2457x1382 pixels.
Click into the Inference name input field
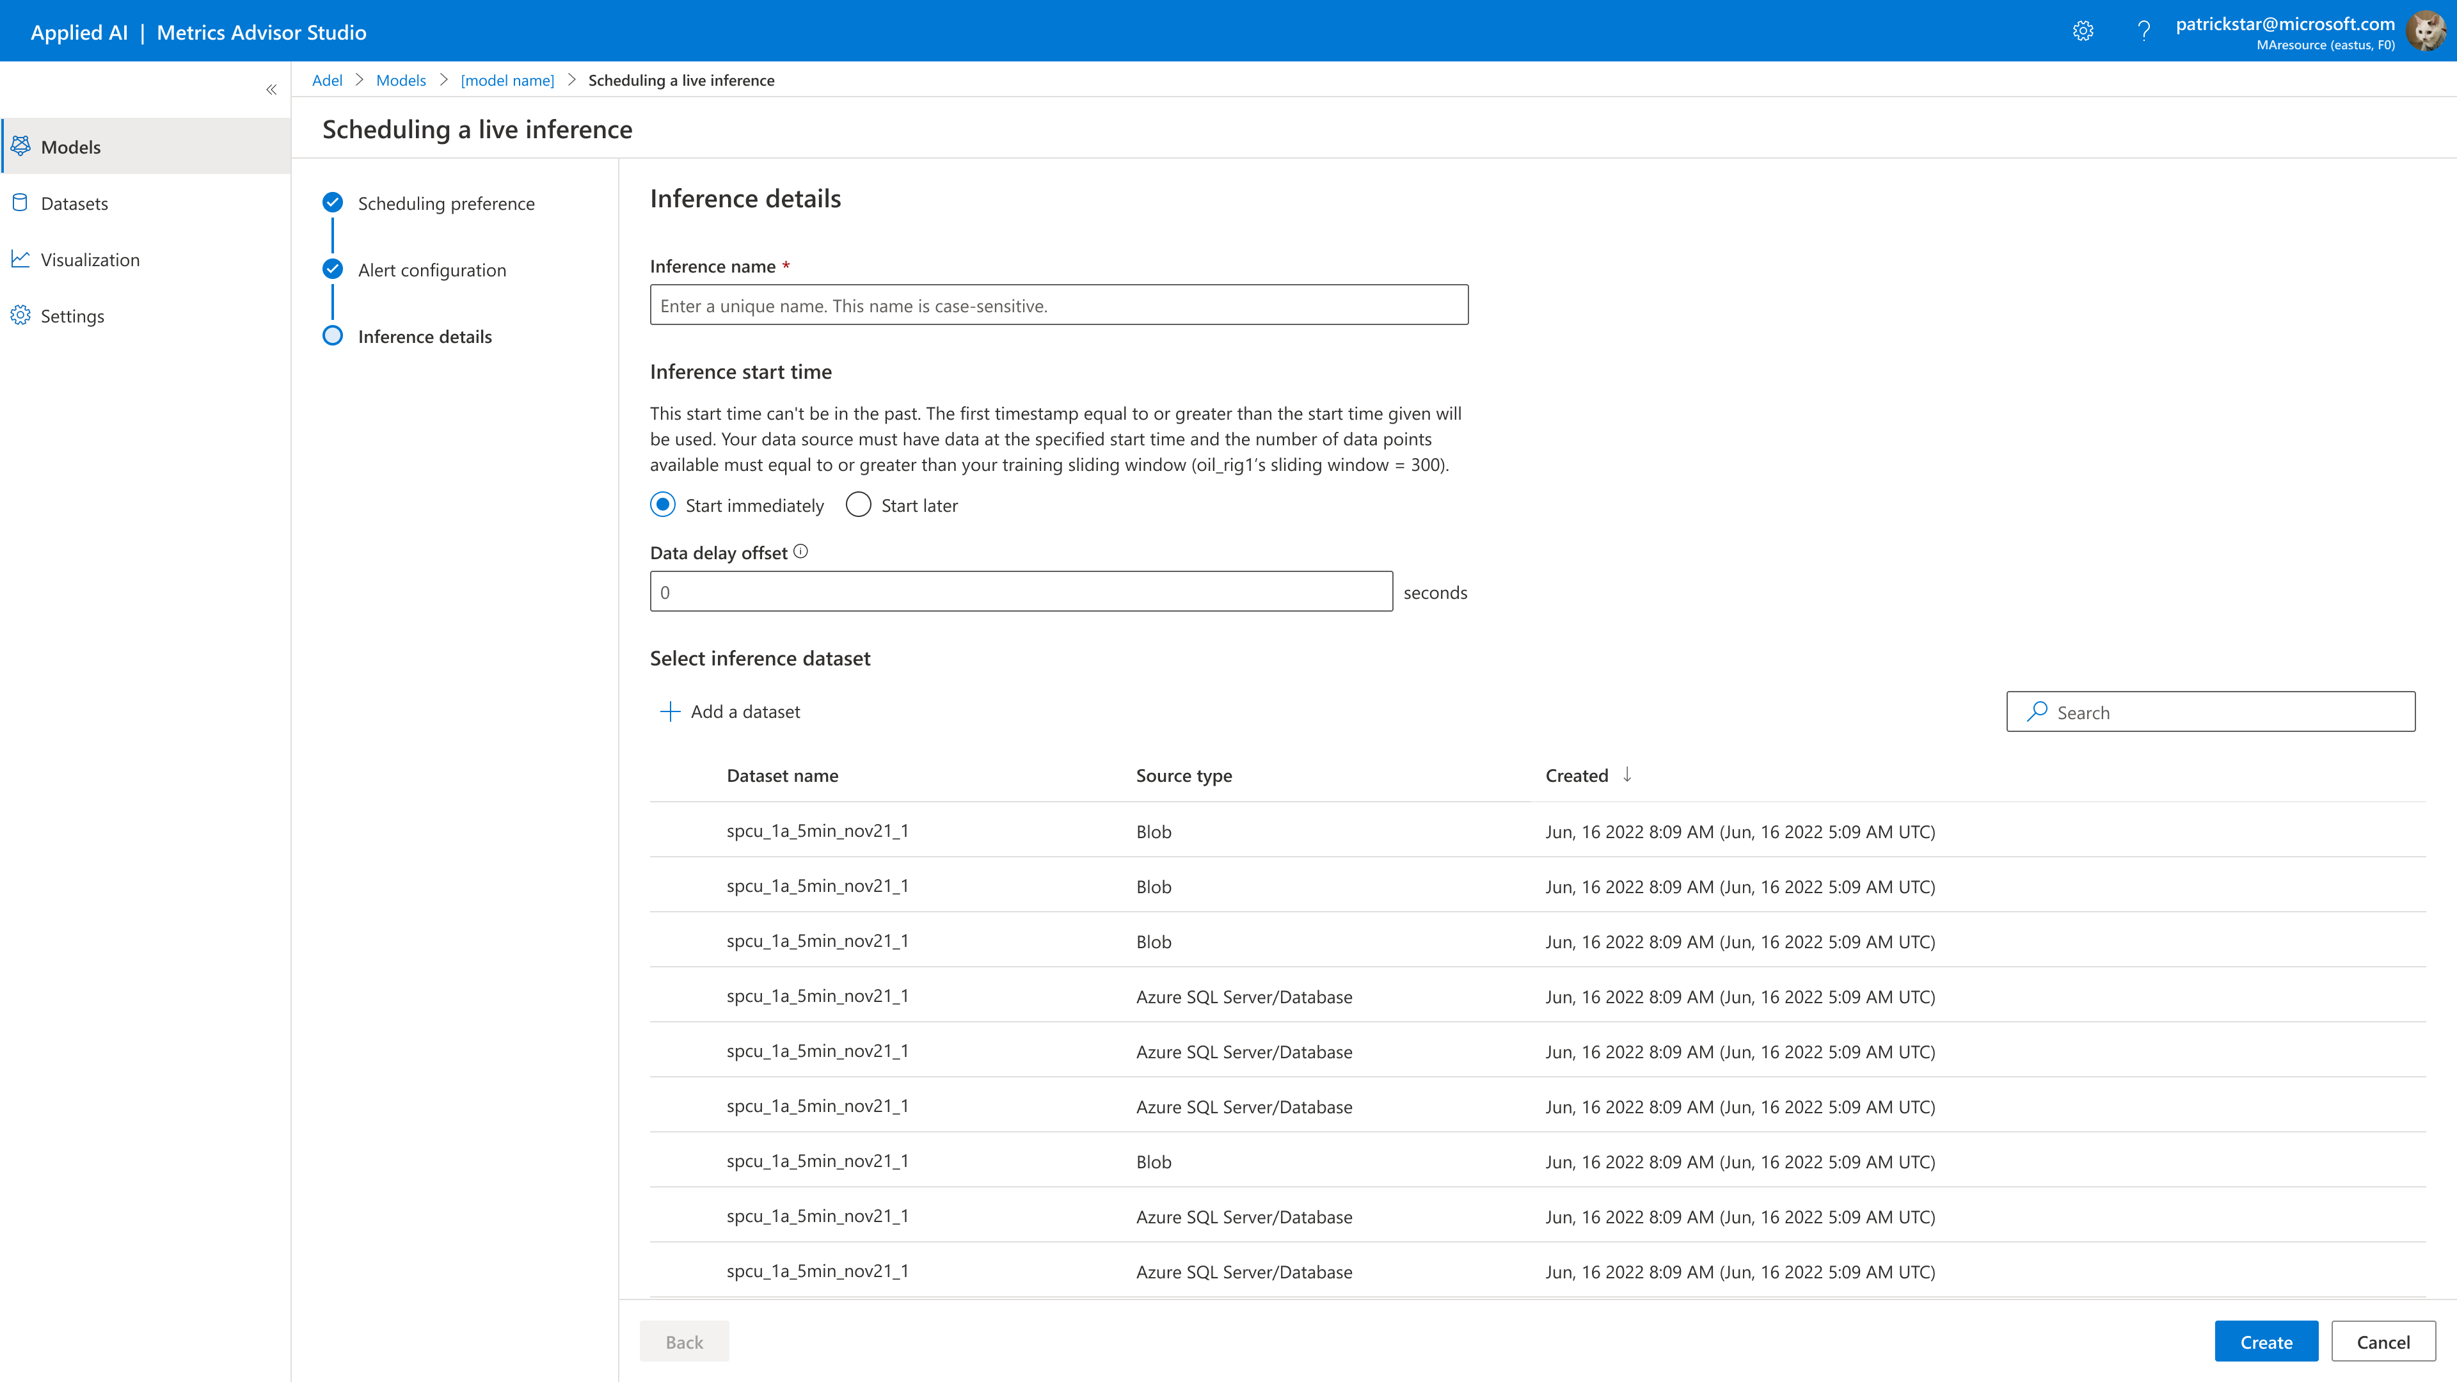(x=1059, y=305)
